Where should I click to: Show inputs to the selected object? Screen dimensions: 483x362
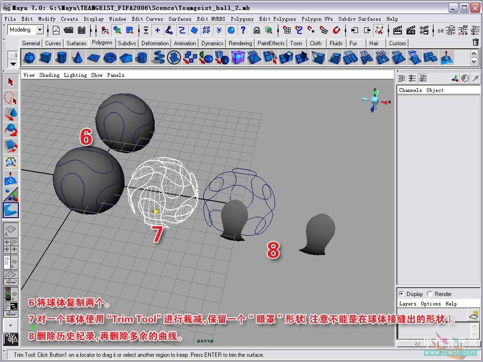coord(355,30)
